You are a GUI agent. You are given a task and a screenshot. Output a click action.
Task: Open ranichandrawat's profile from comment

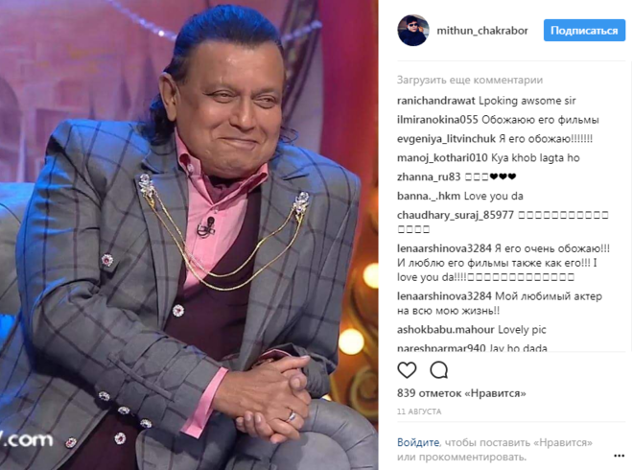(435, 101)
